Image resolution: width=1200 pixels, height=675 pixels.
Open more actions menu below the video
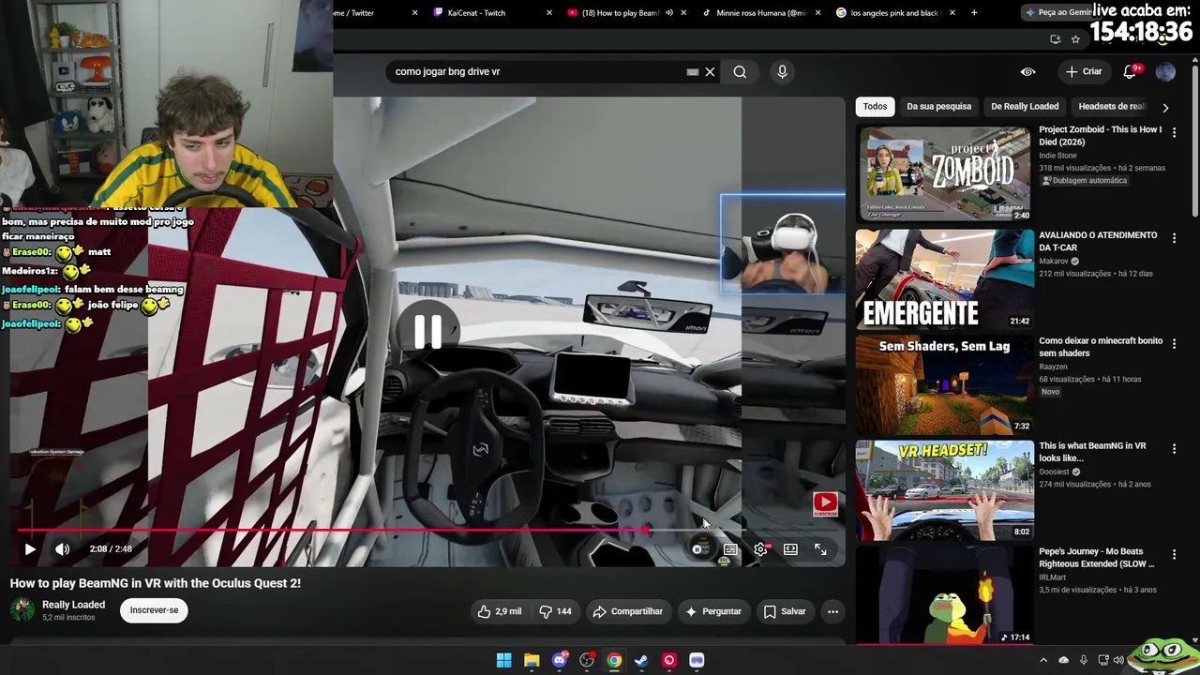coord(832,611)
